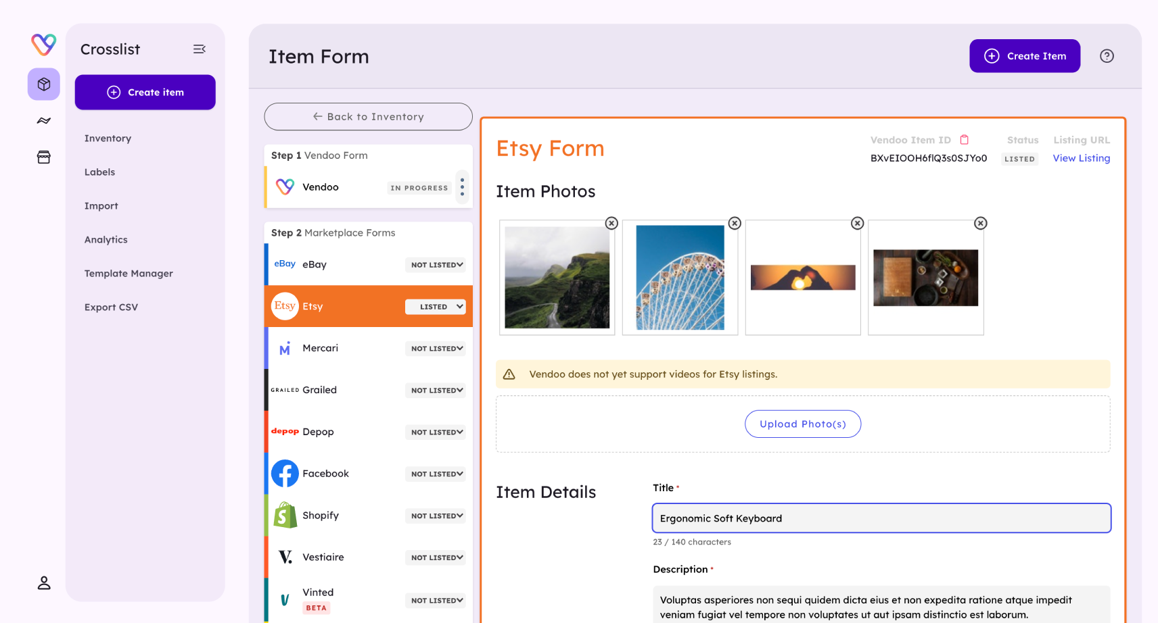The width and height of the screenshot is (1158, 623).
Task: Open the storefront icon in left rail
Action: pos(44,157)
